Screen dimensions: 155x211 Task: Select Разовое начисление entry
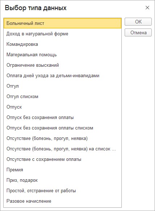(63, 201)
